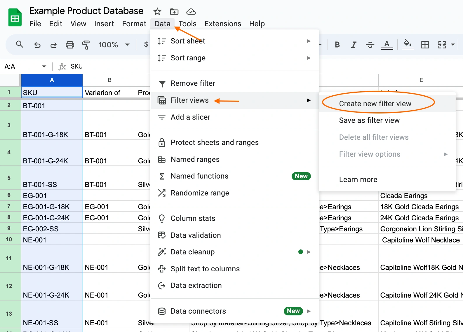Choose Add a slicer

tap(234, 117)
